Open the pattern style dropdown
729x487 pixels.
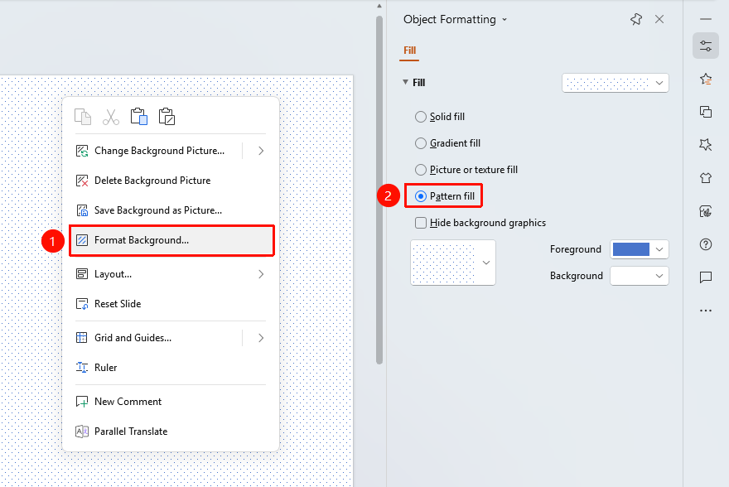pos(453,263)
